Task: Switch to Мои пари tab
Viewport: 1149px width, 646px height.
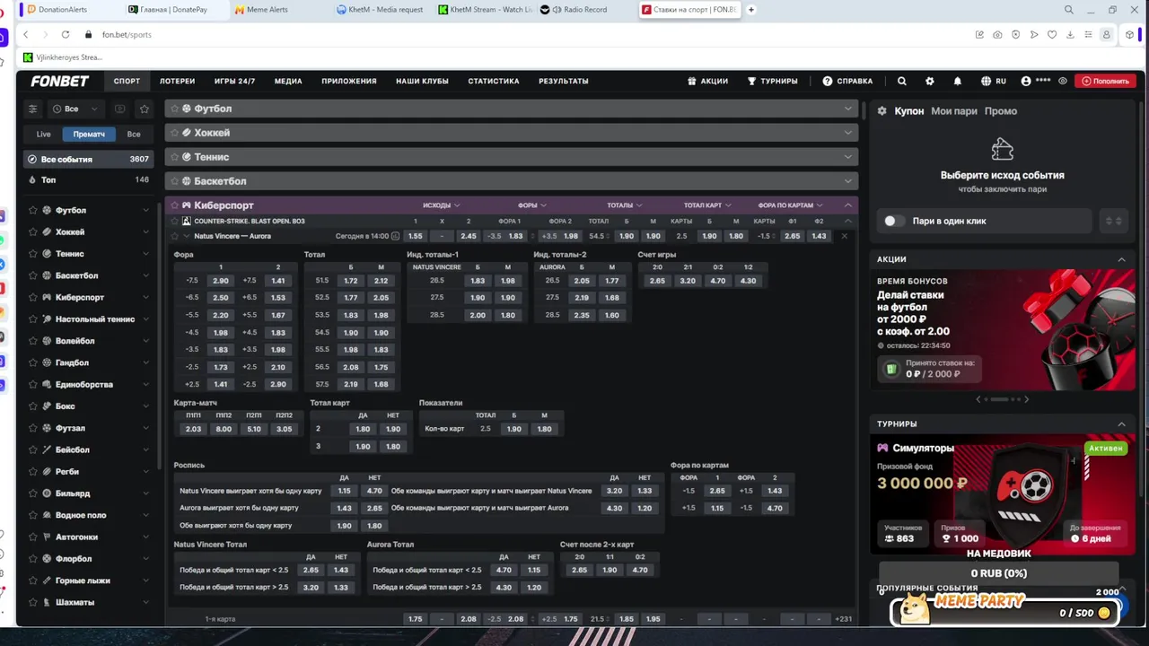Action: click(x=953, y=111)
